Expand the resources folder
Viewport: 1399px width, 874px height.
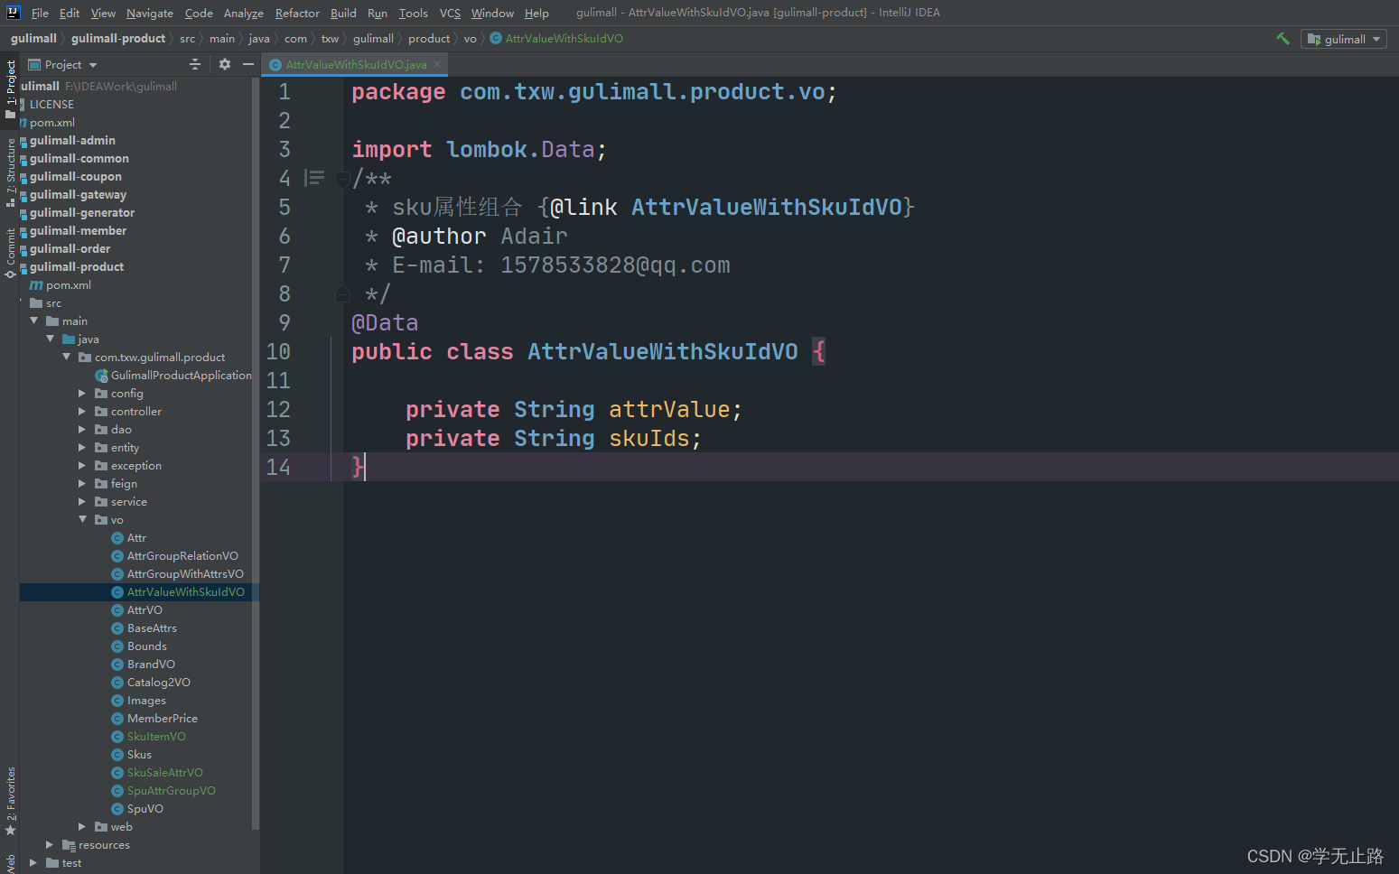click(50, 844)
